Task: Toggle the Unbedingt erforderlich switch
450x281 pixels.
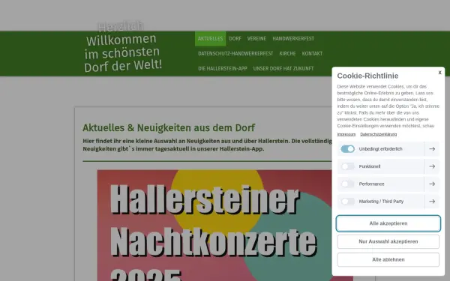Action: (x=347, y=149)
